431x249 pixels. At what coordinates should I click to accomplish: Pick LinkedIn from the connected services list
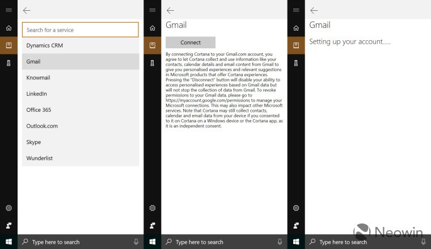point(80,94)
